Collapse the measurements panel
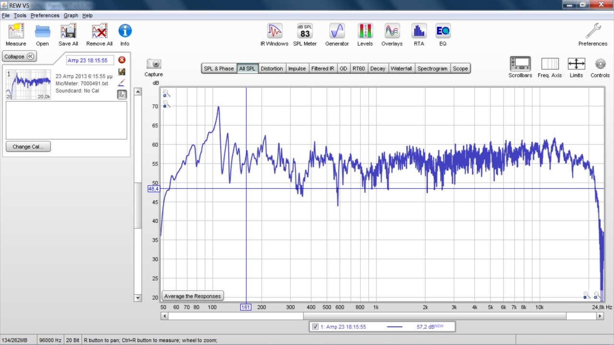The height and width of the screenshot is (345, 614). pyautogui.click(x=19, y=57)
